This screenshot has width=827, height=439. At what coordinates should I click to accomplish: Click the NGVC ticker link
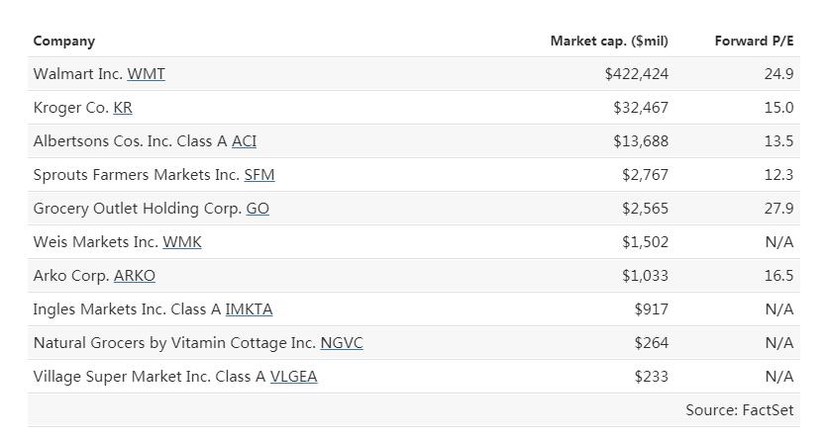pyautogui.click(x=342, y=343)
